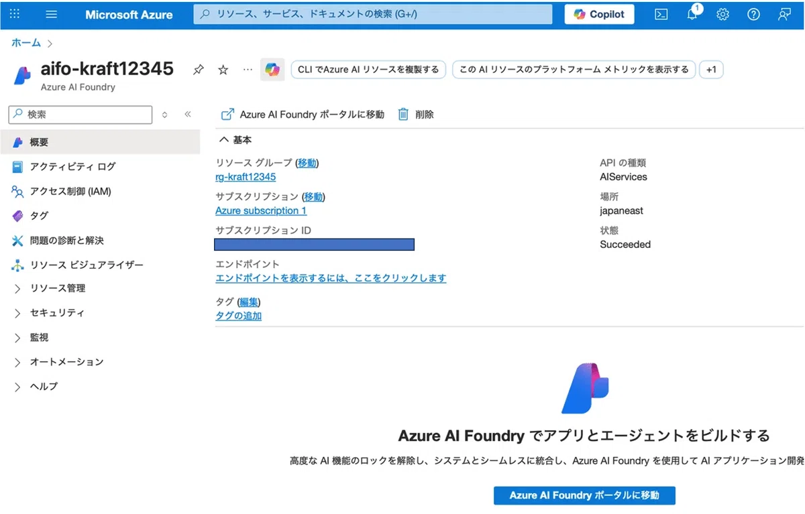Click タグの追加 link
The width and height of the screenshot is (805, 514).
pos(238,316)
